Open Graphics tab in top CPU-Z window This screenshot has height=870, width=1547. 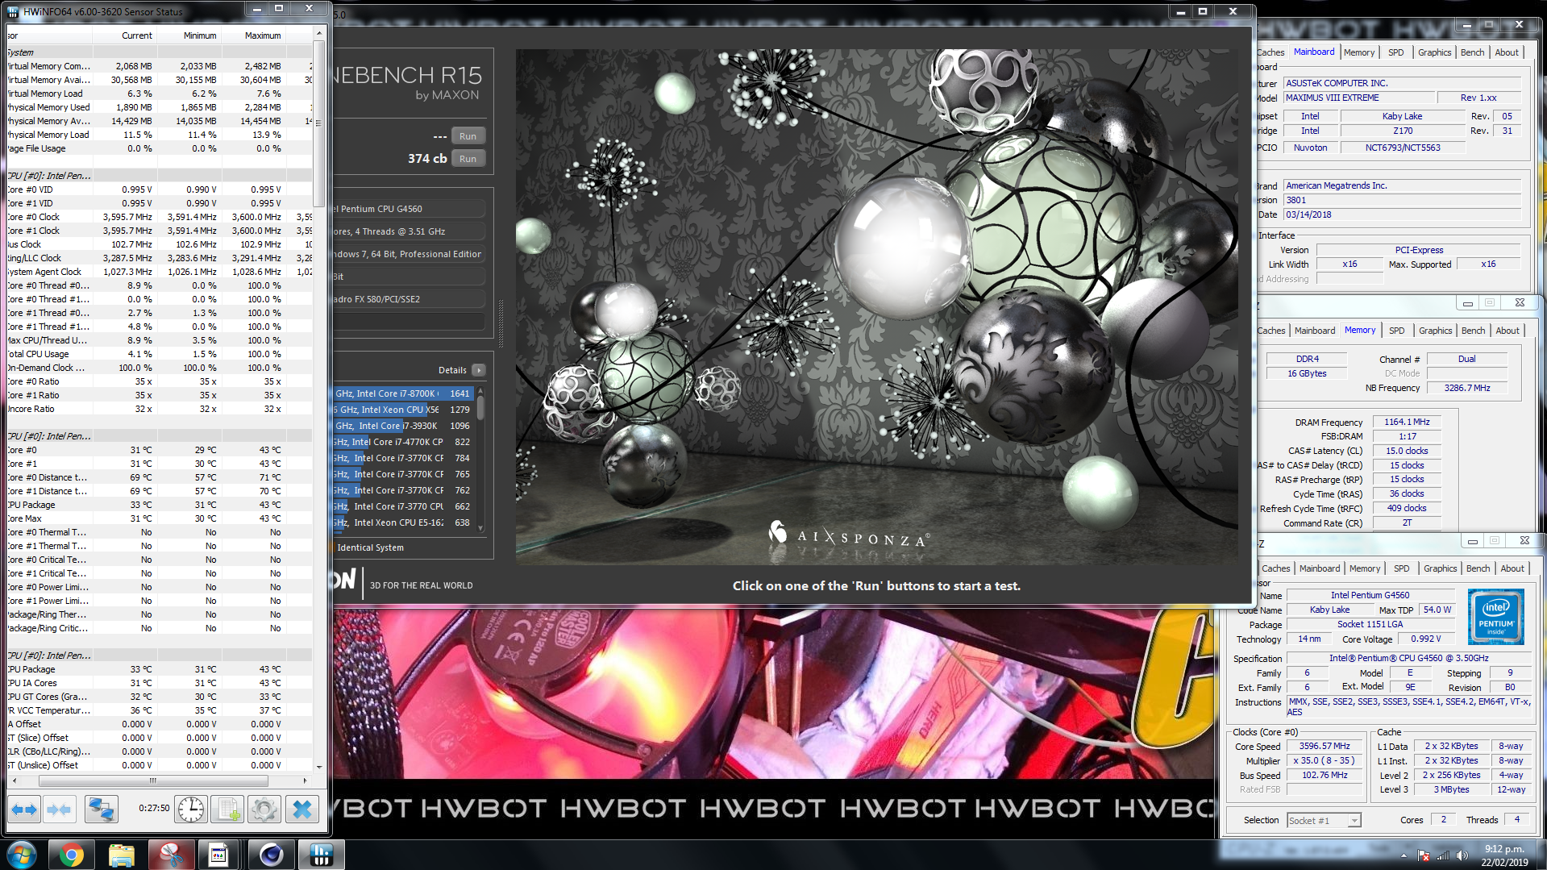[x=1434, y=52]
